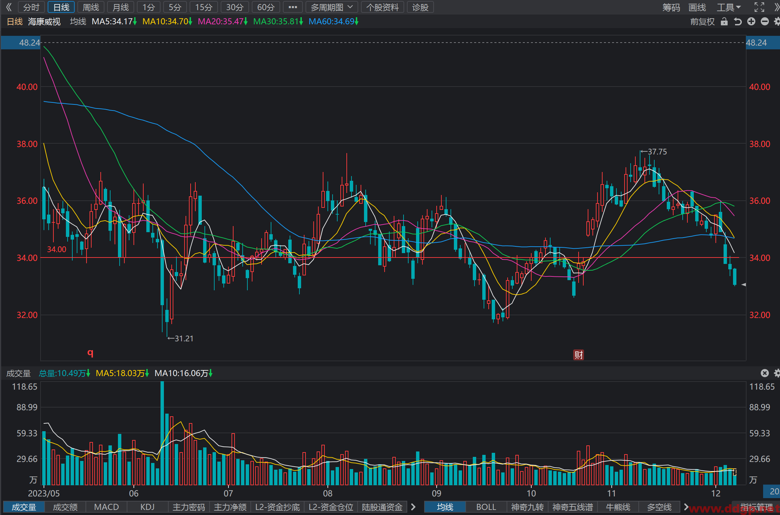This screenshot has width=780, height=515.
Task: Expand the 工具 tools dropdown
Action: [x=729, y=7]
